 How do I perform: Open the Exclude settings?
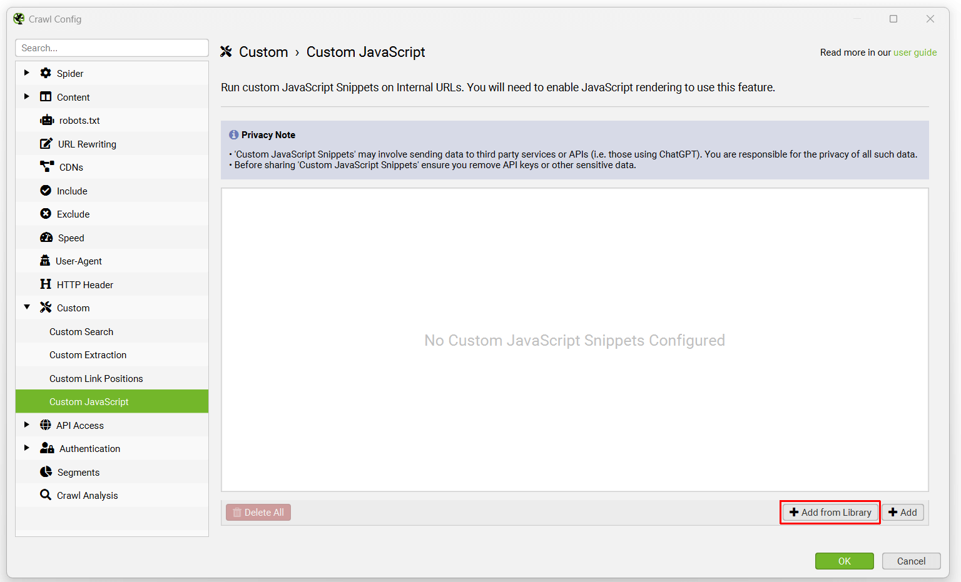pos(112,214)
